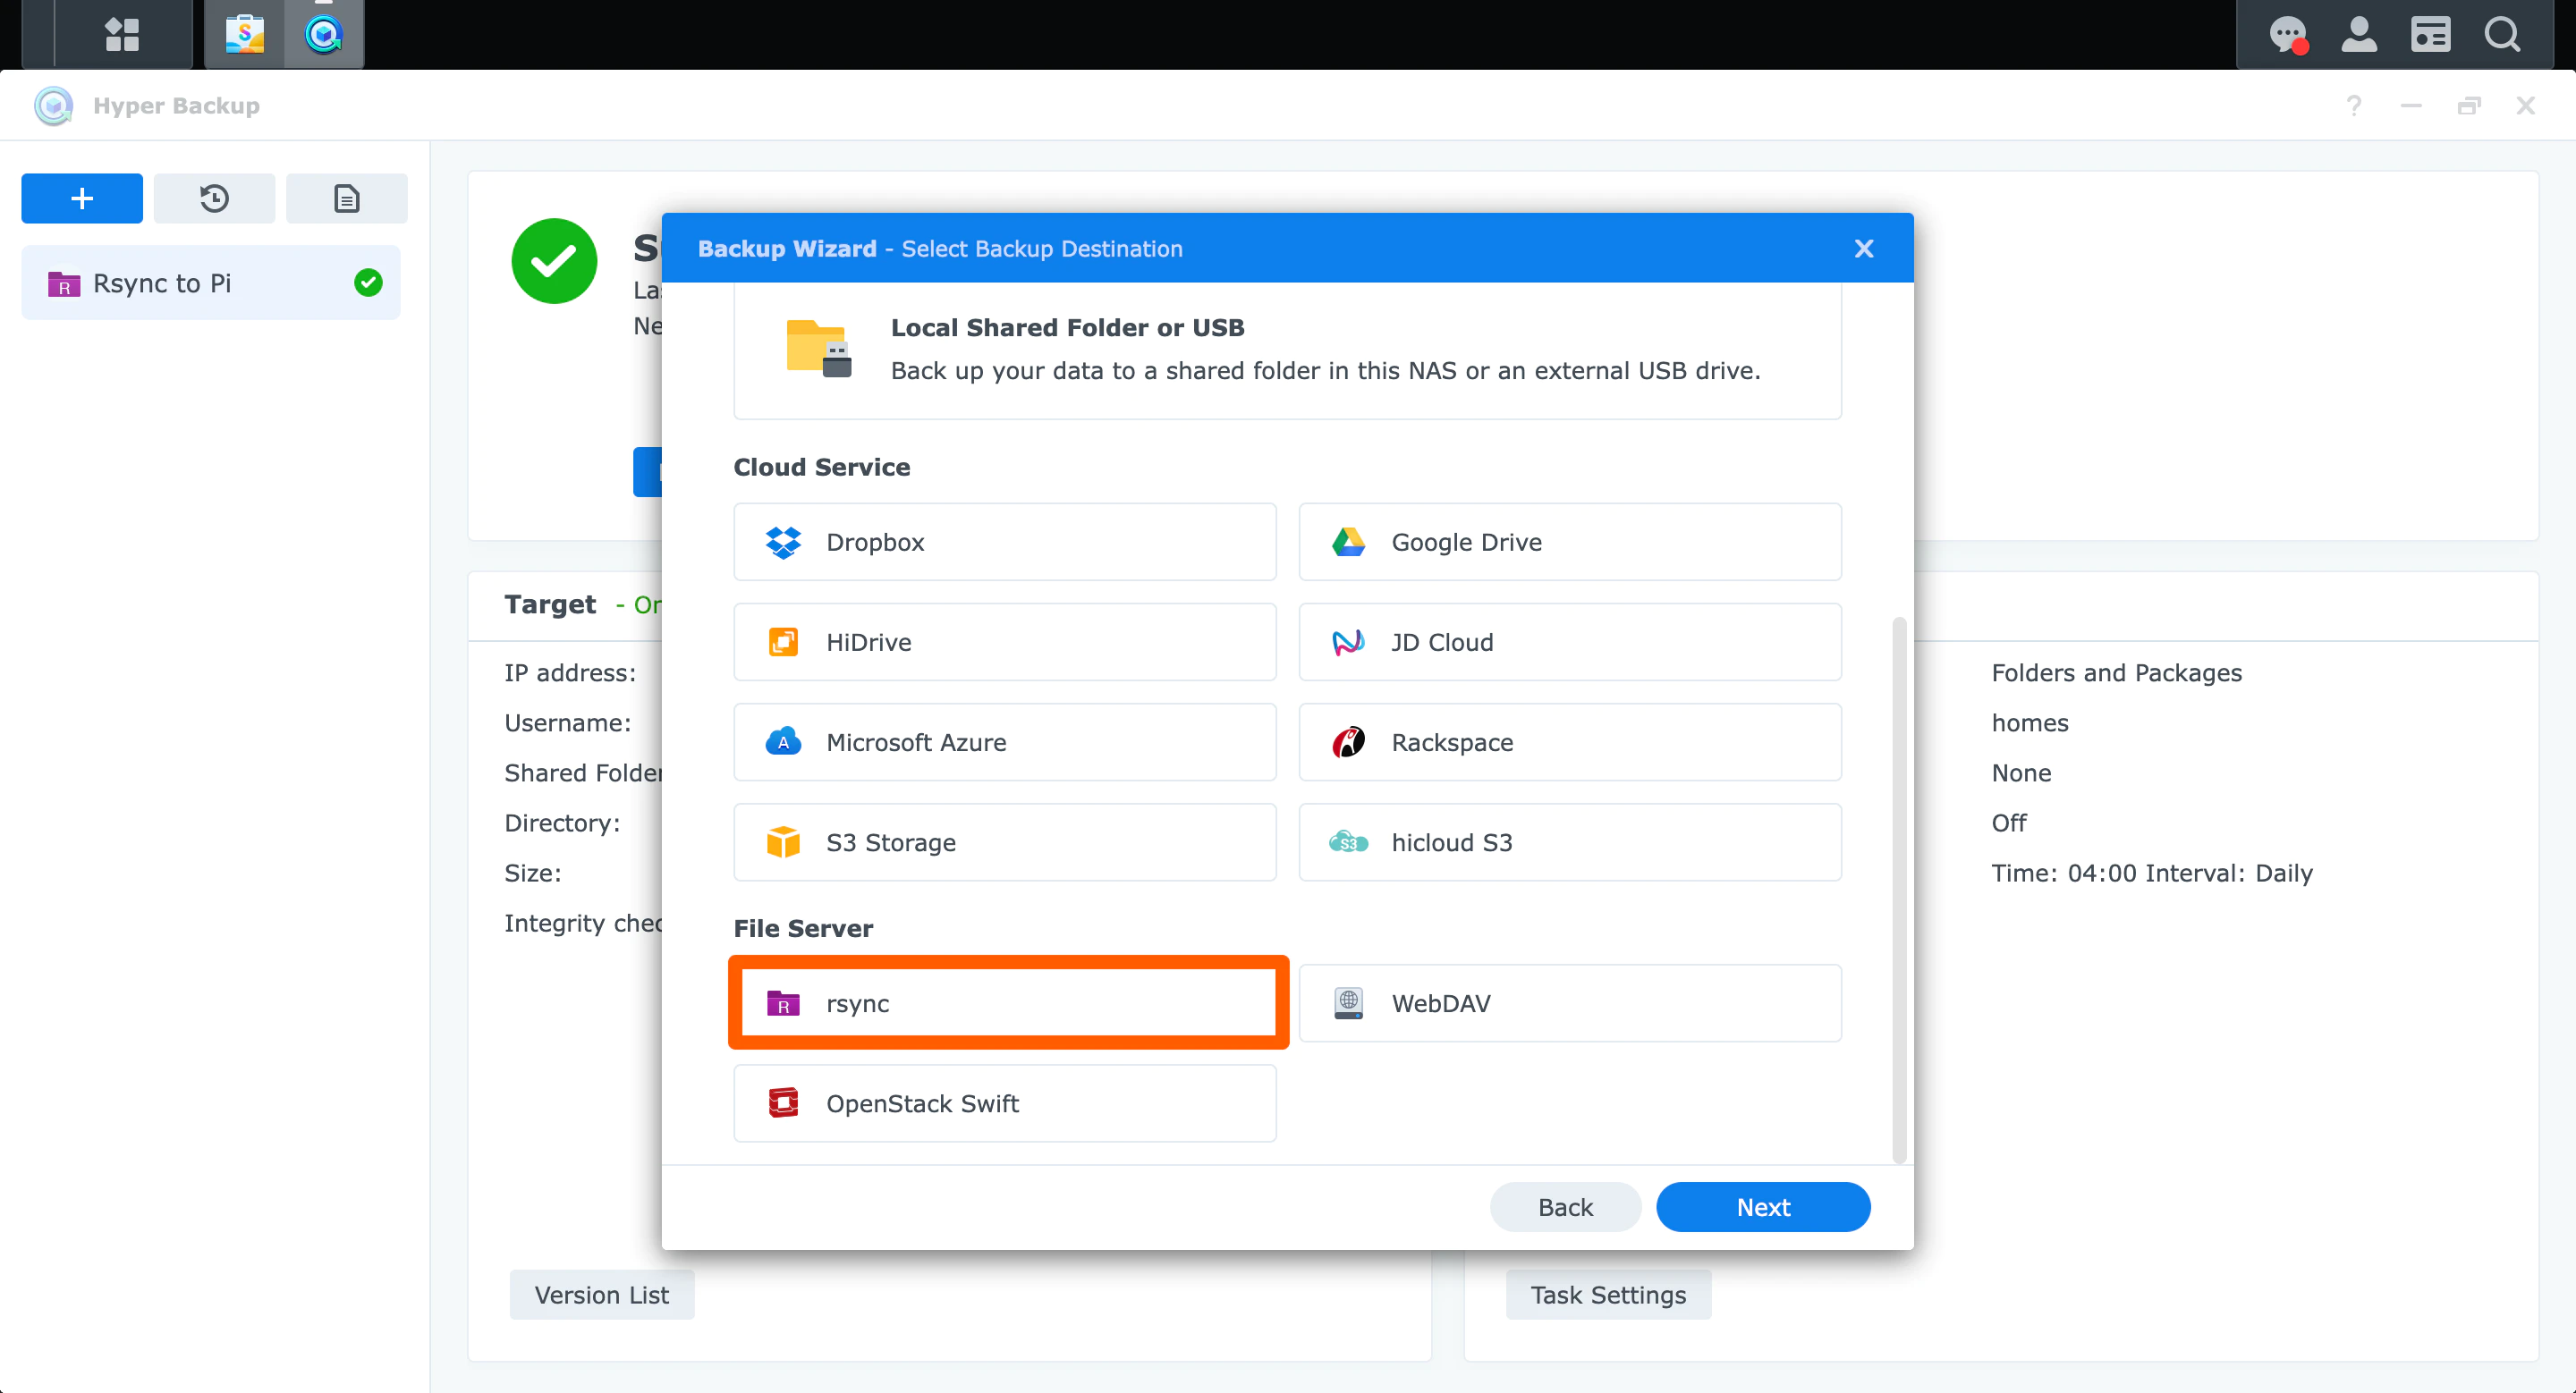Click the green status check on Rsync to Pi

(x=368, y=283)
